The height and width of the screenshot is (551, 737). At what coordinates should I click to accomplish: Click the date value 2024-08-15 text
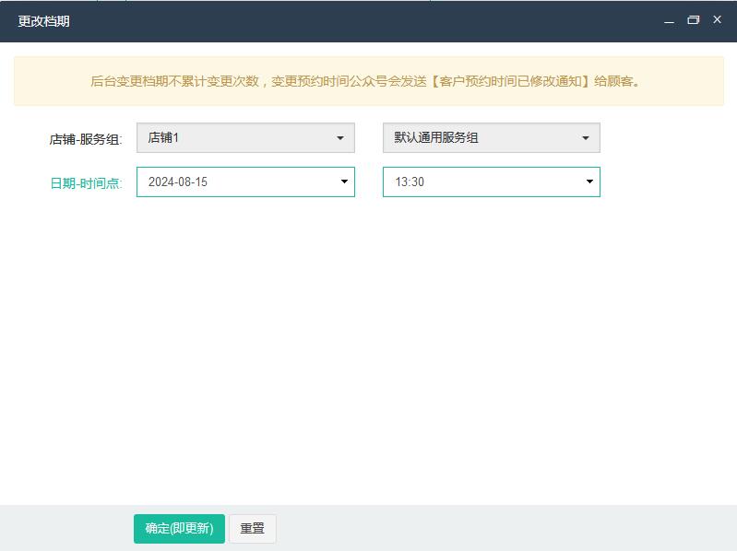coord(178,182)
